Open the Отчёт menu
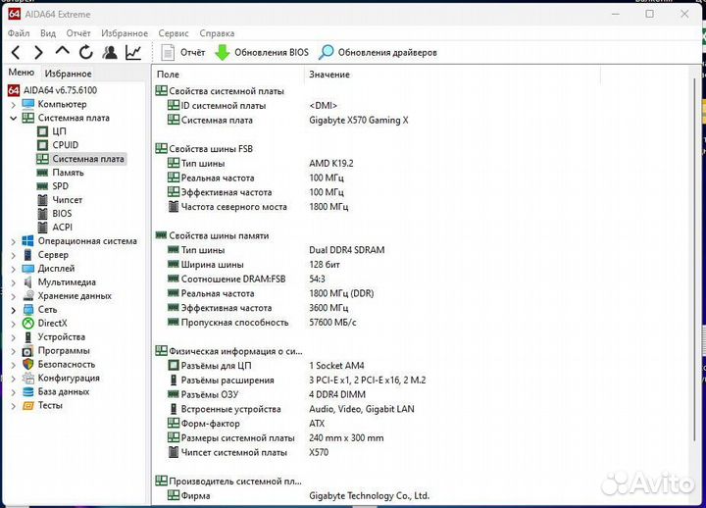The image size is (706, 508). pos(78,33)
